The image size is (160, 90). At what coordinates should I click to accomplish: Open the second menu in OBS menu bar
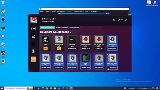click(x=48, y=11)
